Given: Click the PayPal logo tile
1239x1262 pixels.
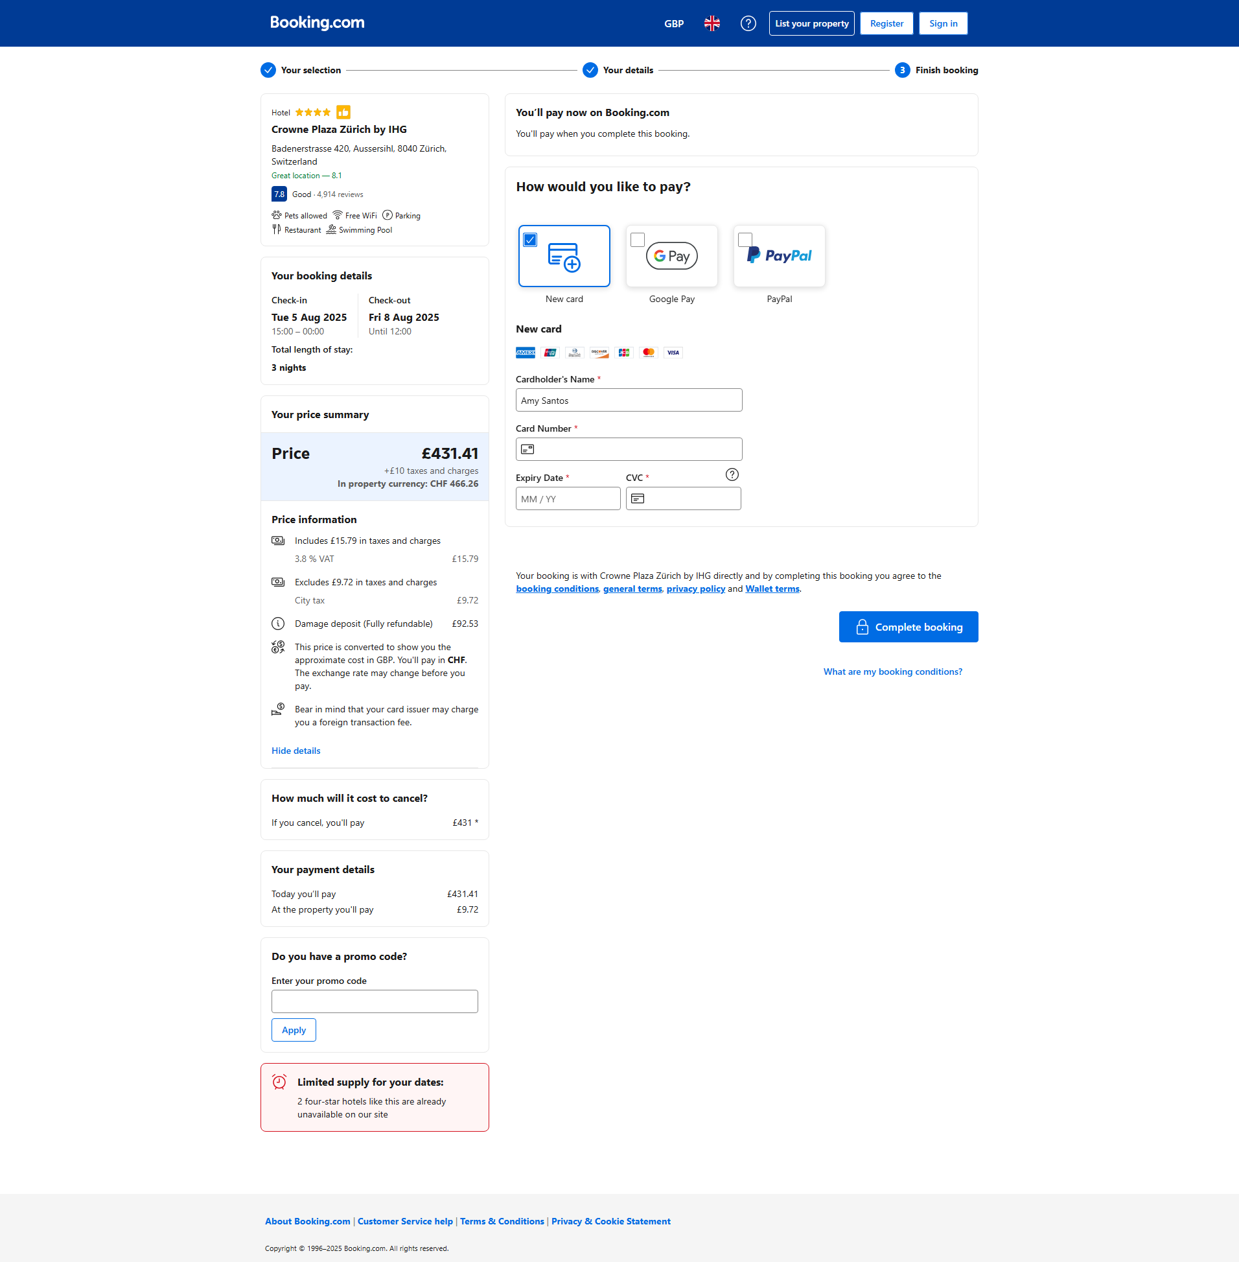Looking at the screenshot, I should (780, 257).
